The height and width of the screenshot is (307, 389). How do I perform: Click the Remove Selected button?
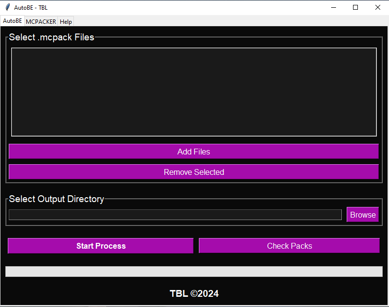point(194,172)
